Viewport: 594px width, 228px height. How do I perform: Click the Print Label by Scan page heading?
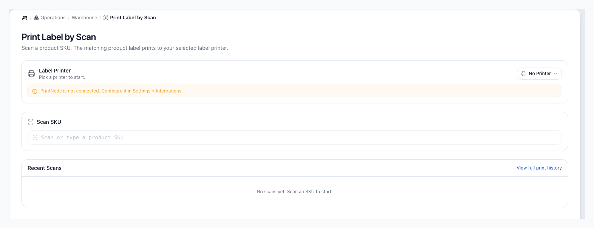(59, 37)
